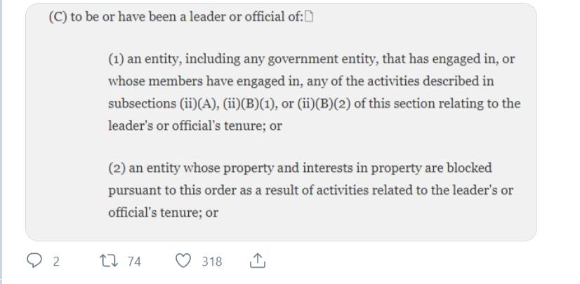Click the reply speech bubble icon
The image size is (580, 284).
click(34, 261)
